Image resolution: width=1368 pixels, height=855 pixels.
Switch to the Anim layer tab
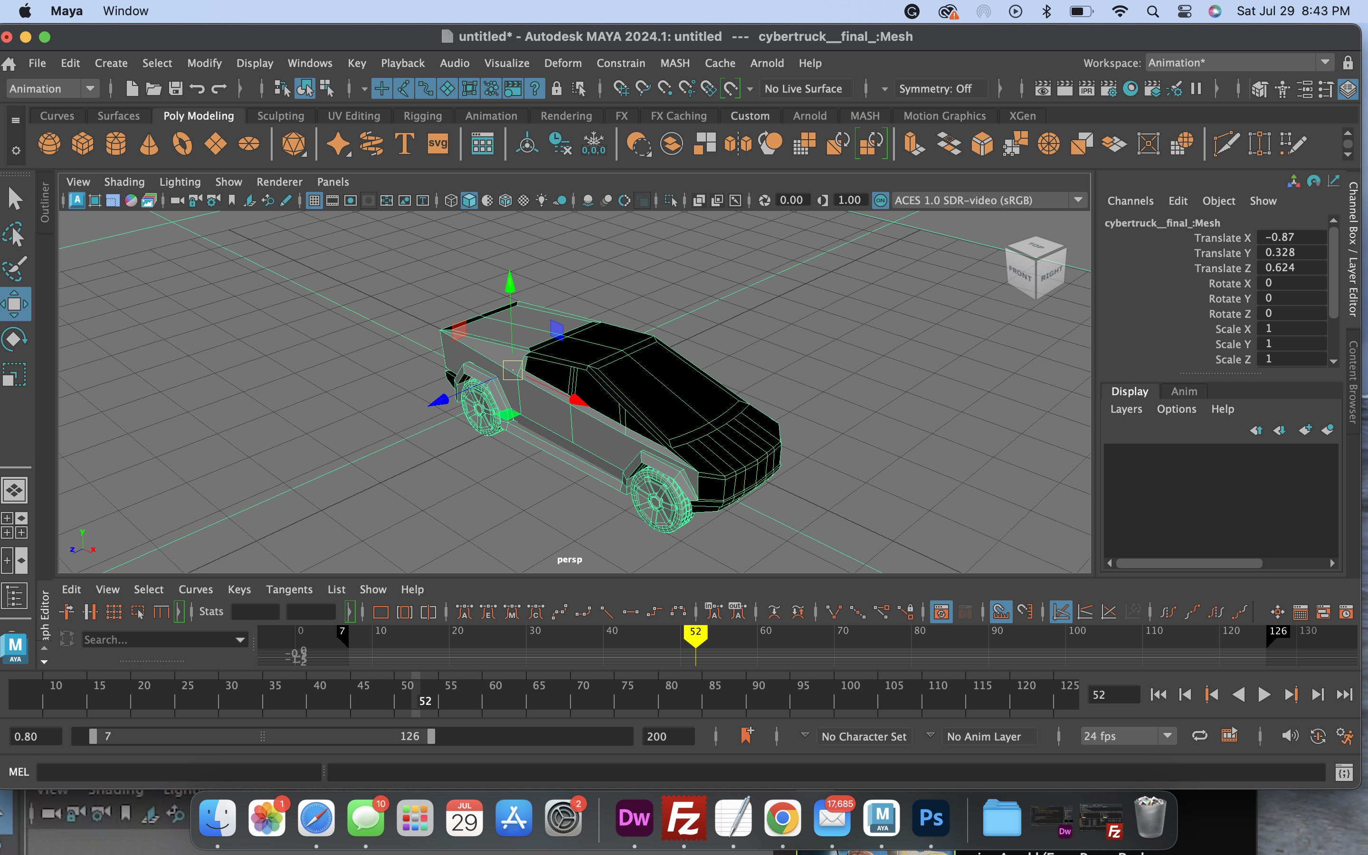click(x=1184, y=391)
